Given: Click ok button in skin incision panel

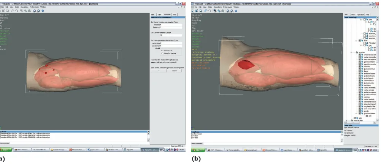Looking at the screenshot, I should tap(159, 71).
